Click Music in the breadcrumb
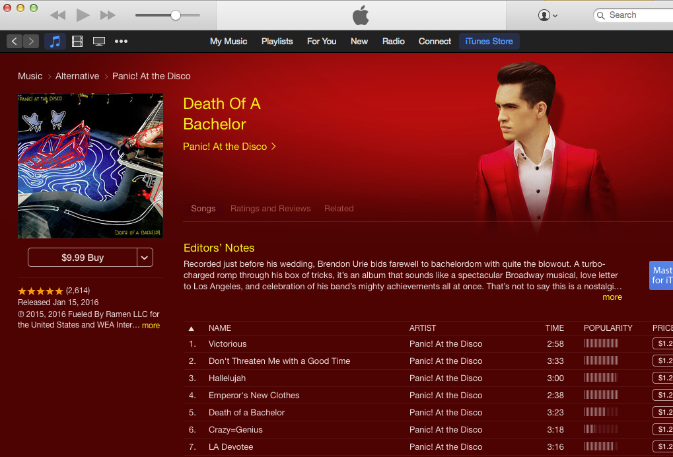Viewport: 673px width, 457px height. pos(30,76)
